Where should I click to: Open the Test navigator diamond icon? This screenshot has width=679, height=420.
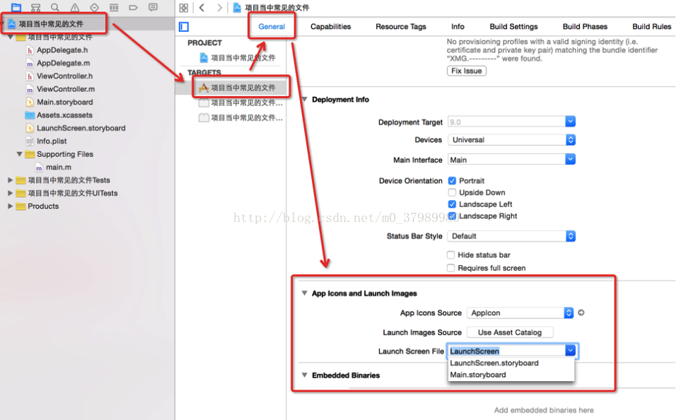point(94,7)
